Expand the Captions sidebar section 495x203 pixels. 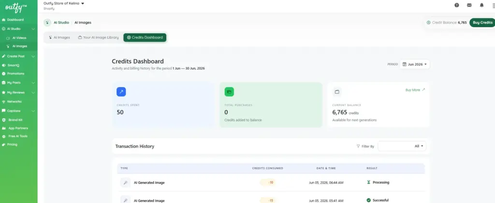point(33,111)
